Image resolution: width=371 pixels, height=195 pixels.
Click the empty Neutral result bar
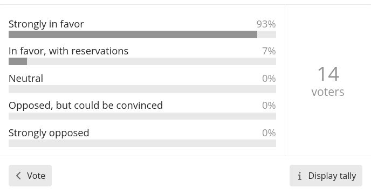[142, 89]
